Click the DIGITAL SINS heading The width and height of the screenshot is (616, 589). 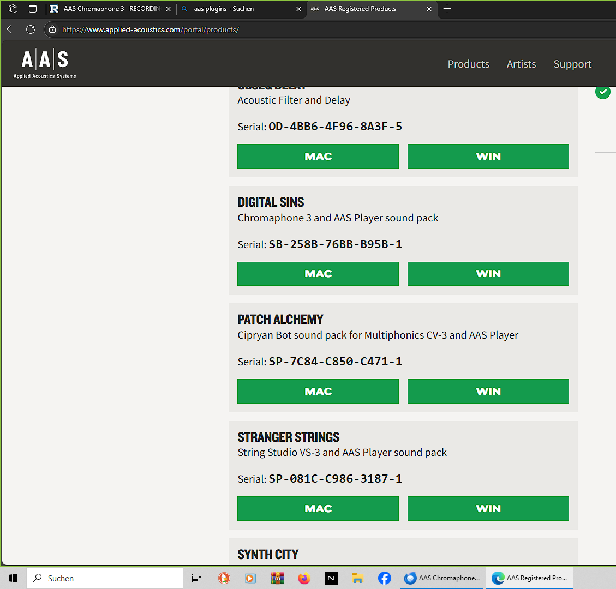pos(271,202)
